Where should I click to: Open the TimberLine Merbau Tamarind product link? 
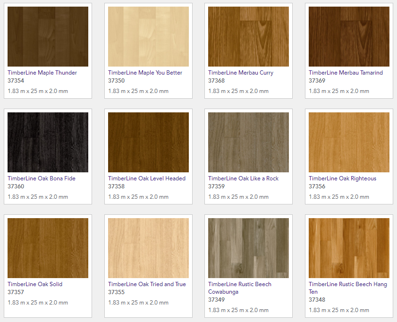(x=346, y=73)
